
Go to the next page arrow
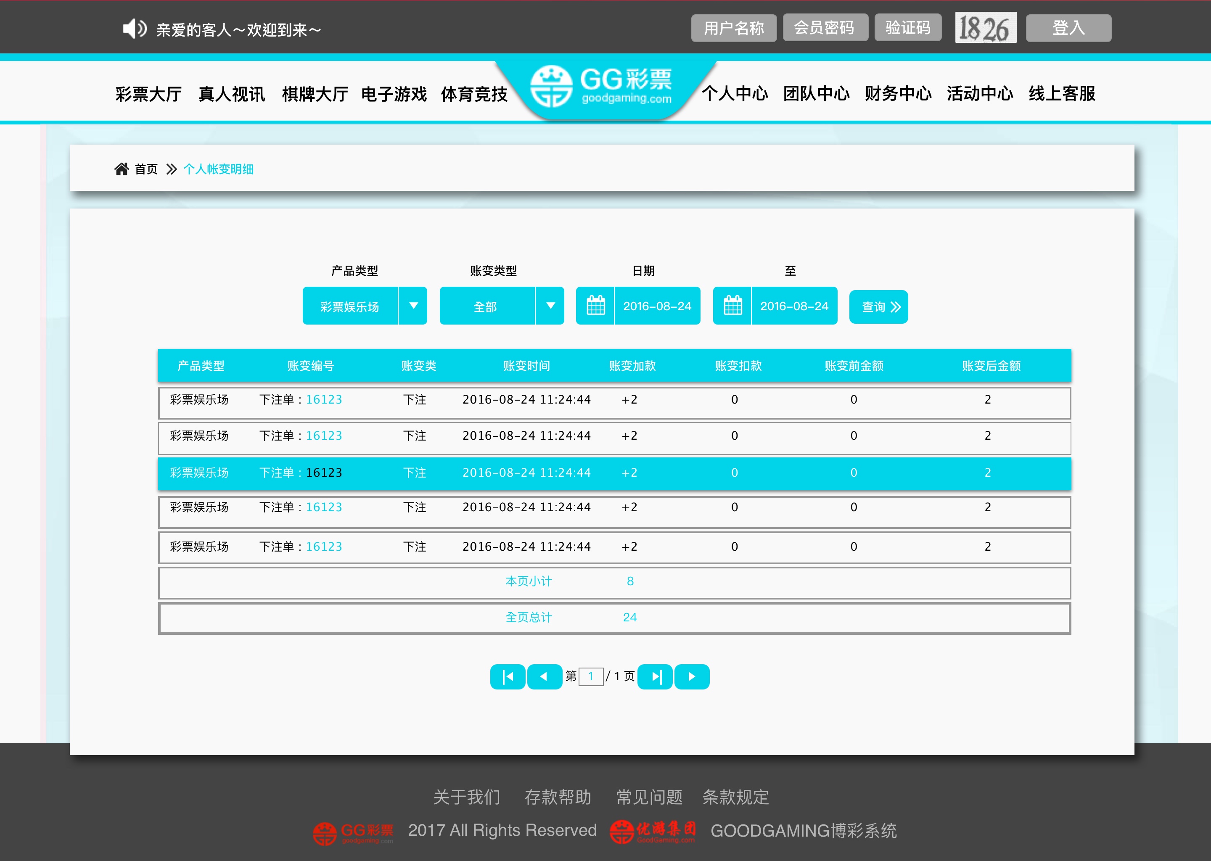pyautogui.click(x=692, y=676)
